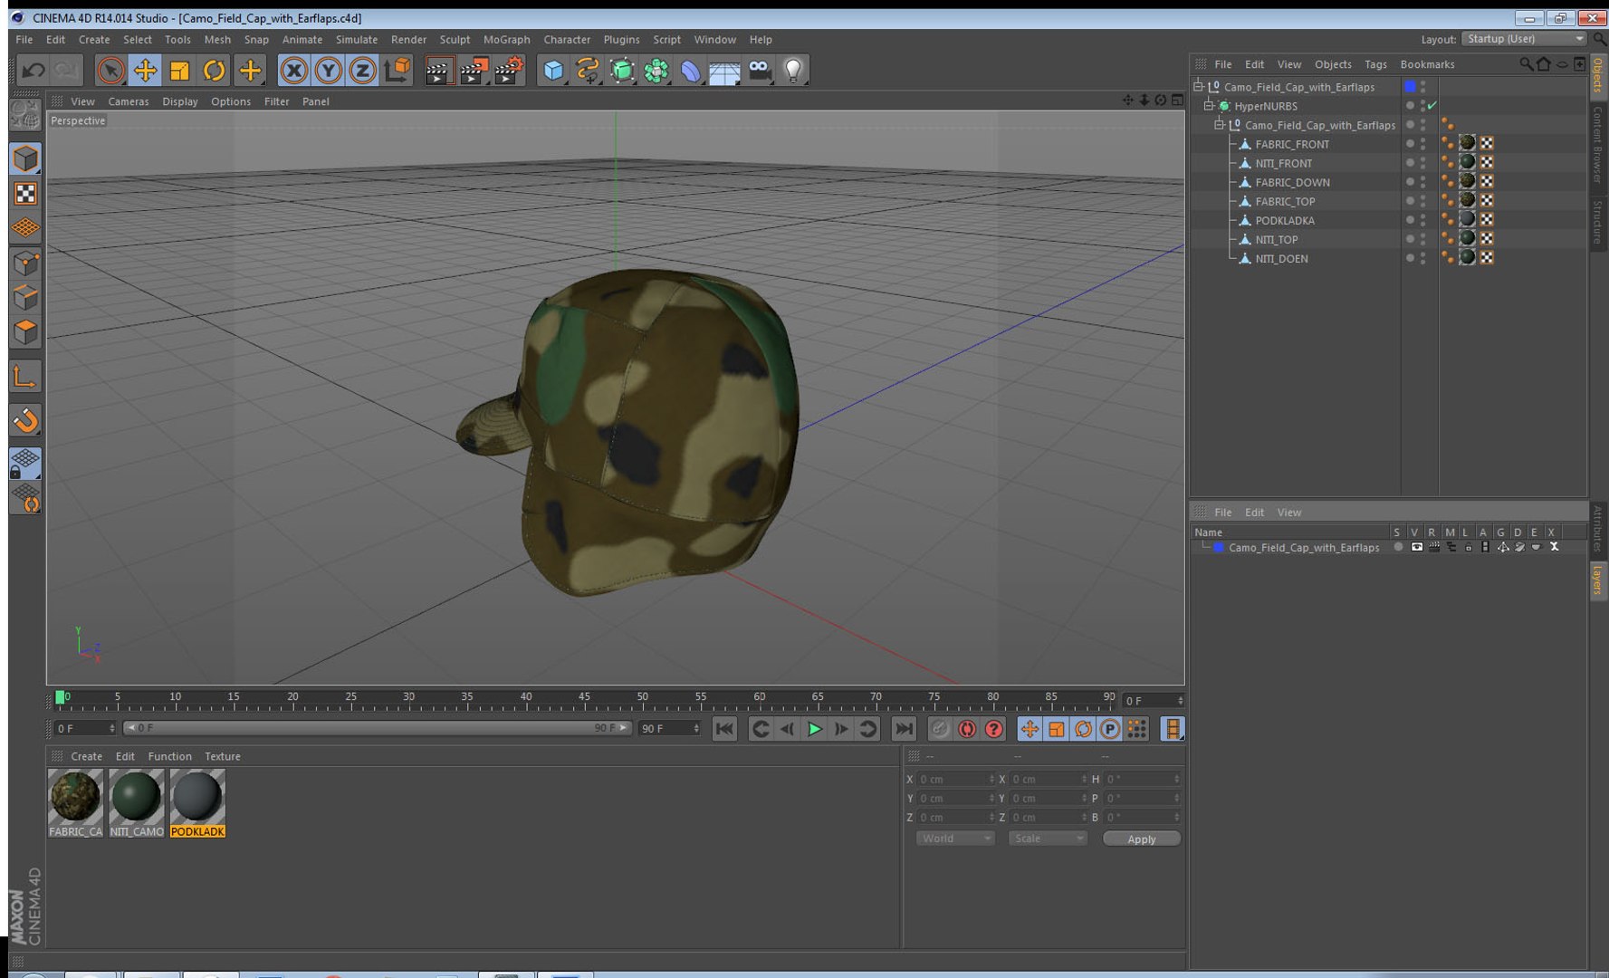This screenshot has width=1609, height=978.
Task: Toggle HyperNURBS enable checkmark
Action: (x=1432, y=106)
